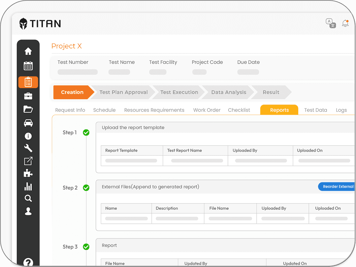Image resolution: width=356 pixels, height=267 pixels.
Task: Open the calendar icon in sidebar
Action: point(28,66)
